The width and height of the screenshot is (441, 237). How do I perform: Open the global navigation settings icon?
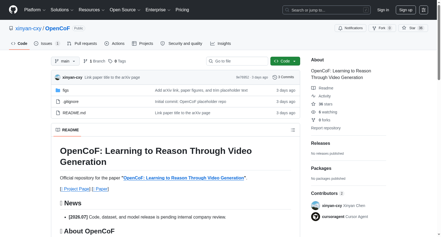[x=424, y=10]
